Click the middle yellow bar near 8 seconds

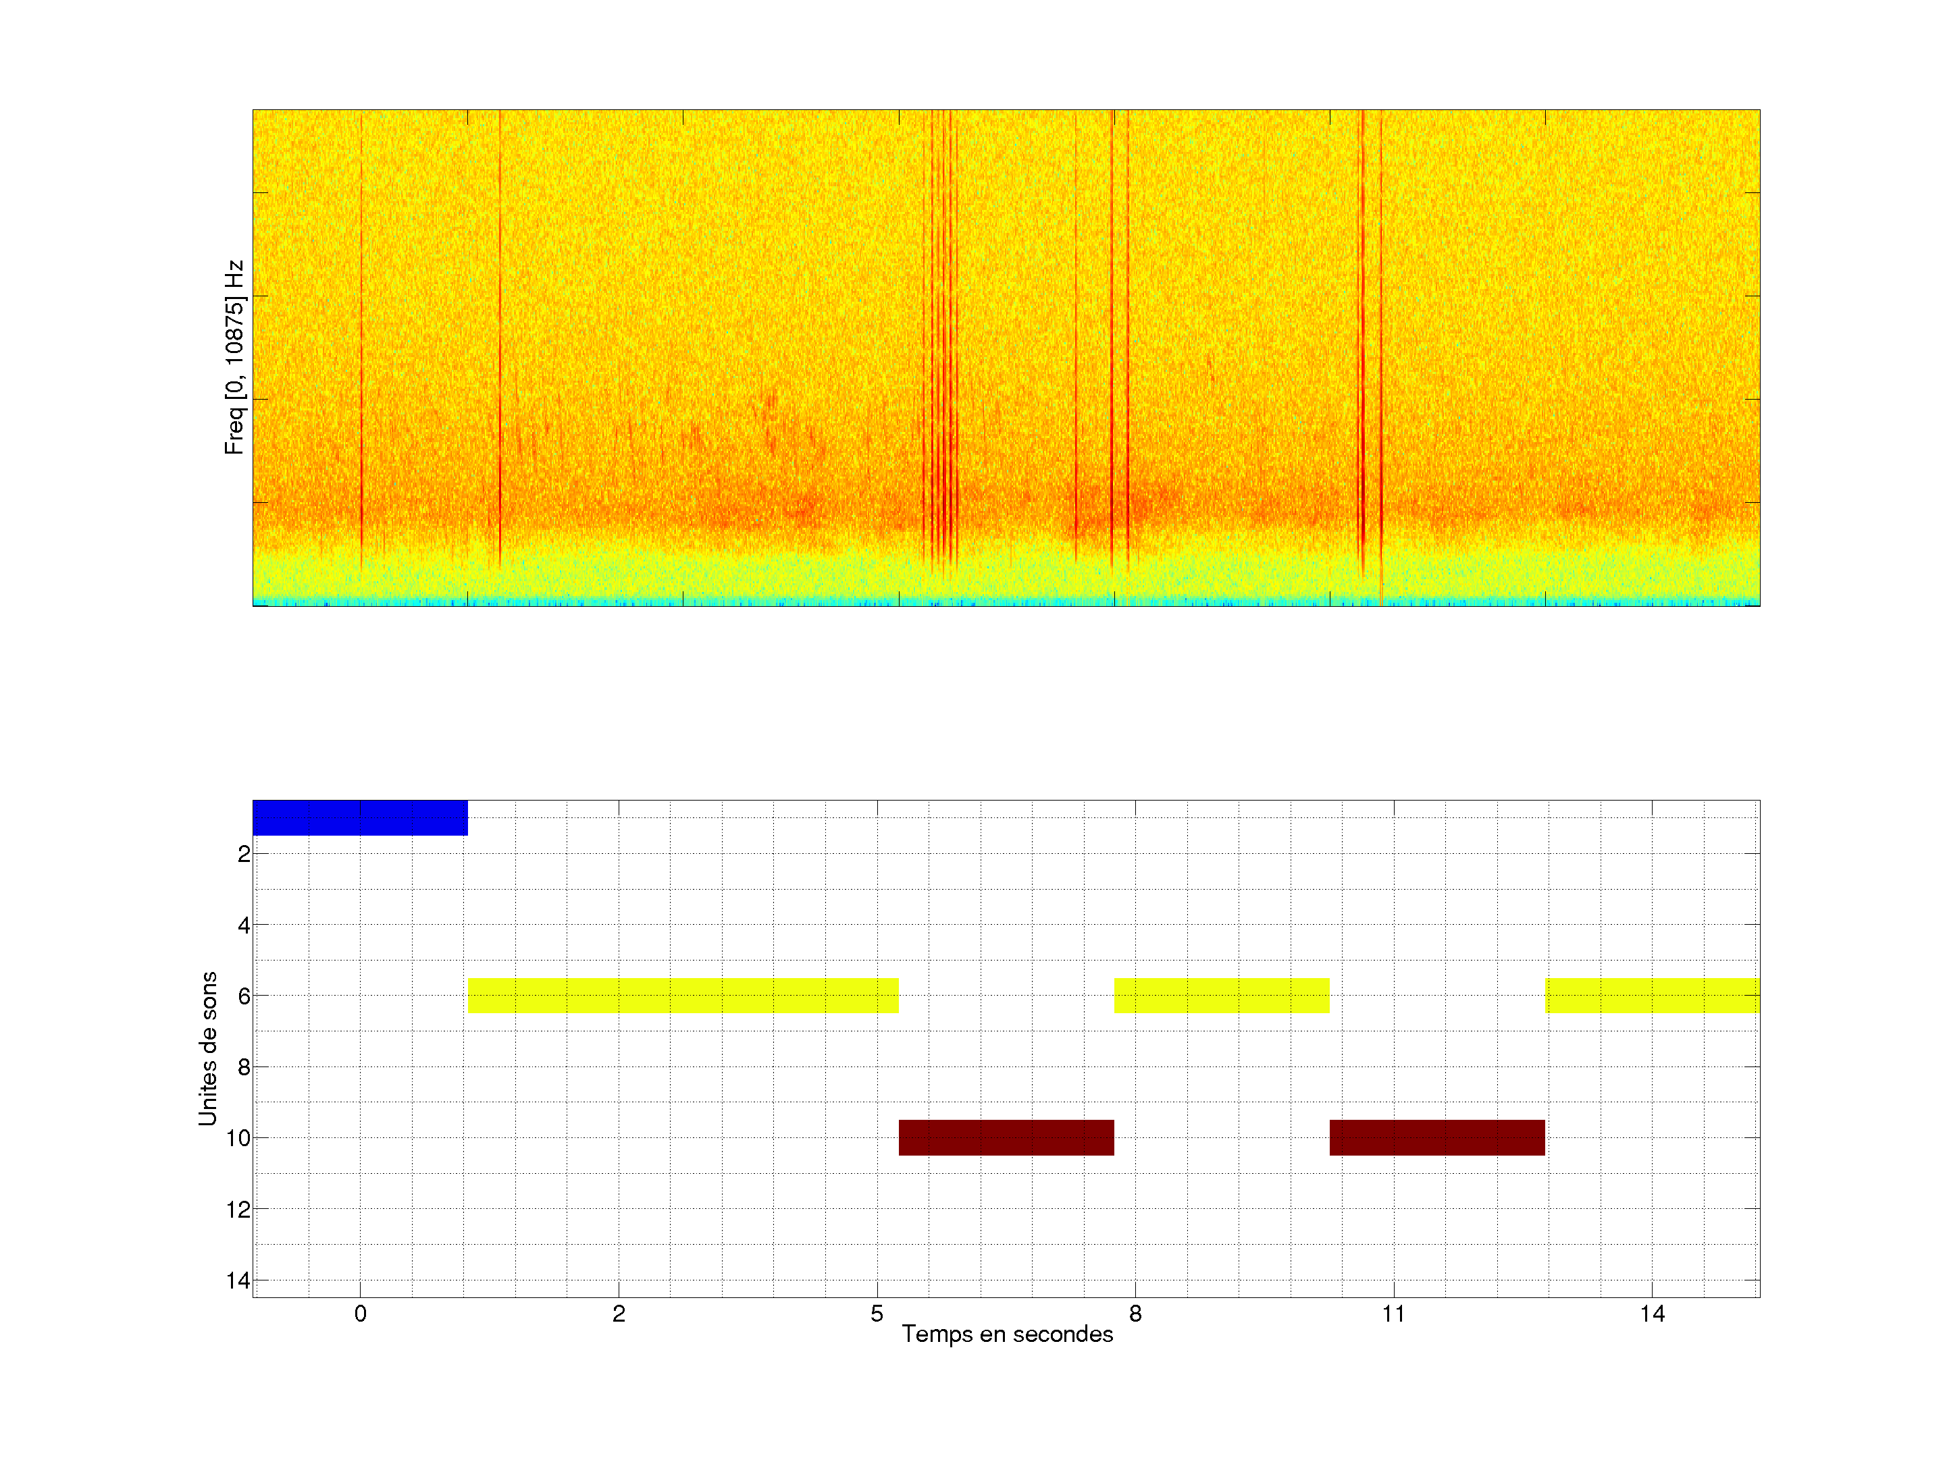pyautogui.click(x=1221, y=995)
